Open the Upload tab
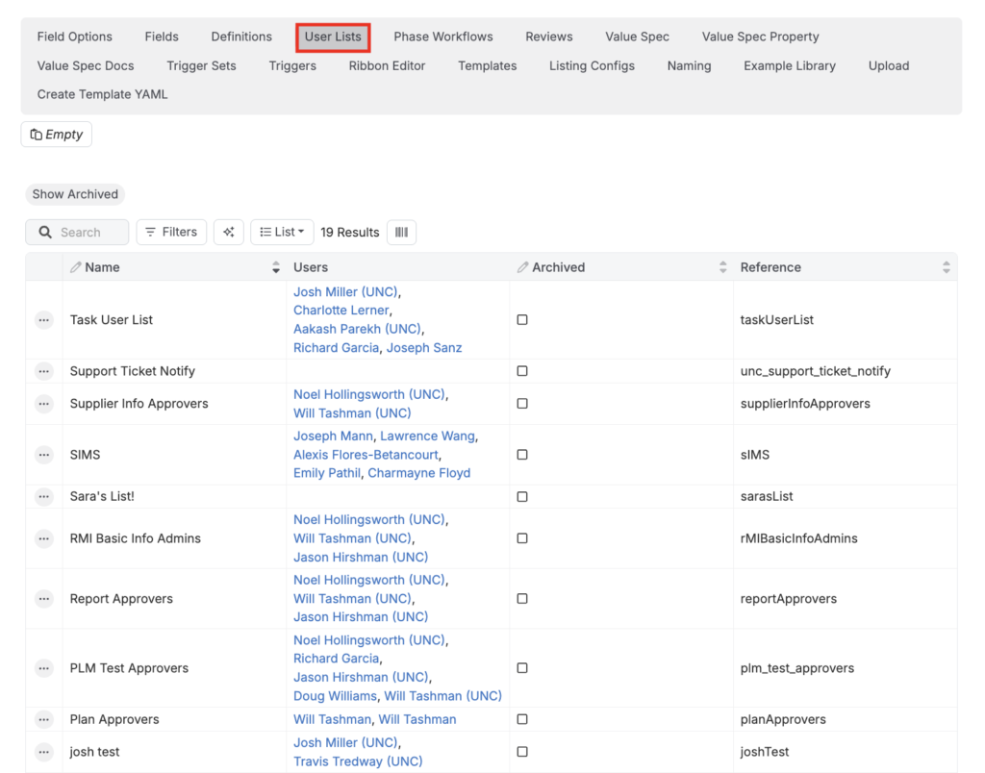 pos(889,66)
